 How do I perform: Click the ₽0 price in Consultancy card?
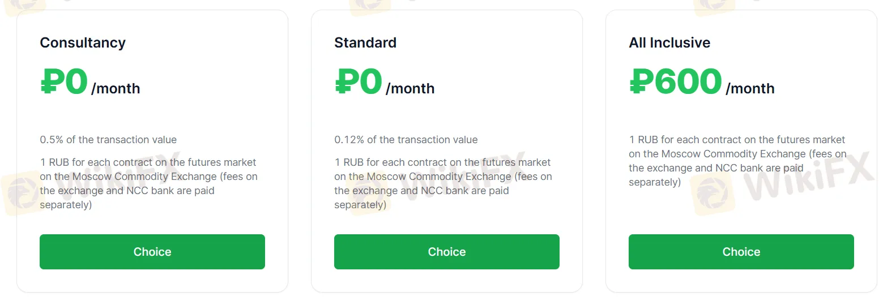[x=64, y=82]
